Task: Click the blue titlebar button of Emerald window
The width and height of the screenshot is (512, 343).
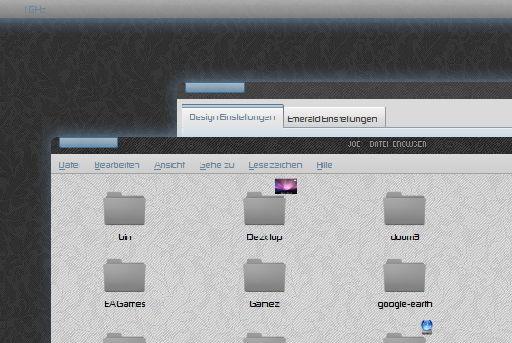Action: [x=215, y=88]
